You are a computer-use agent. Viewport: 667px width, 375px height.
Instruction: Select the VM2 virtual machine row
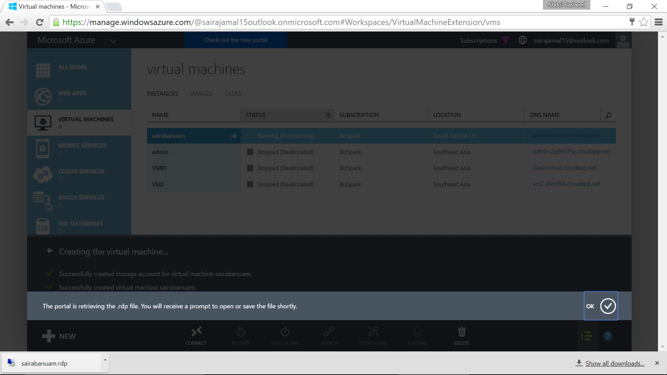click(x=381, y=184)
